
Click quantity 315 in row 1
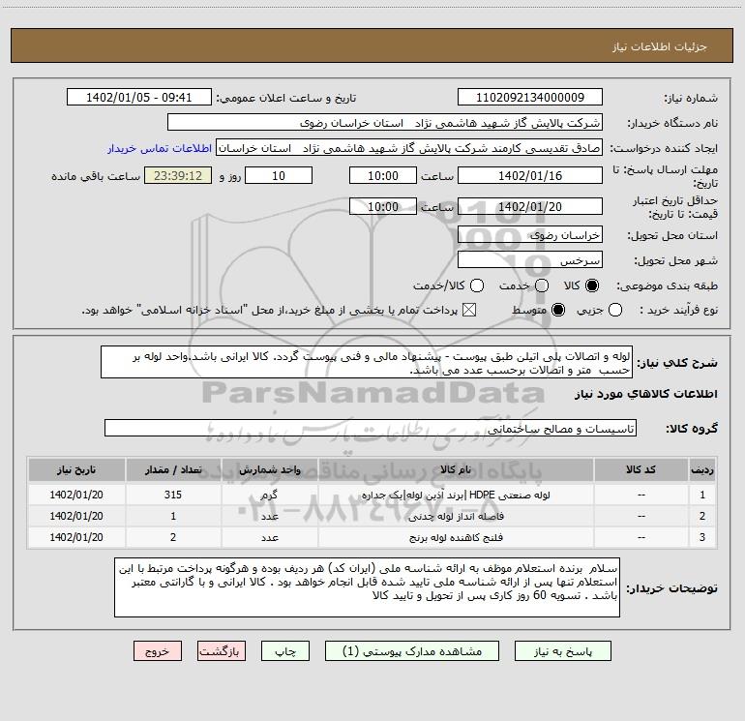tap(173, 495)
